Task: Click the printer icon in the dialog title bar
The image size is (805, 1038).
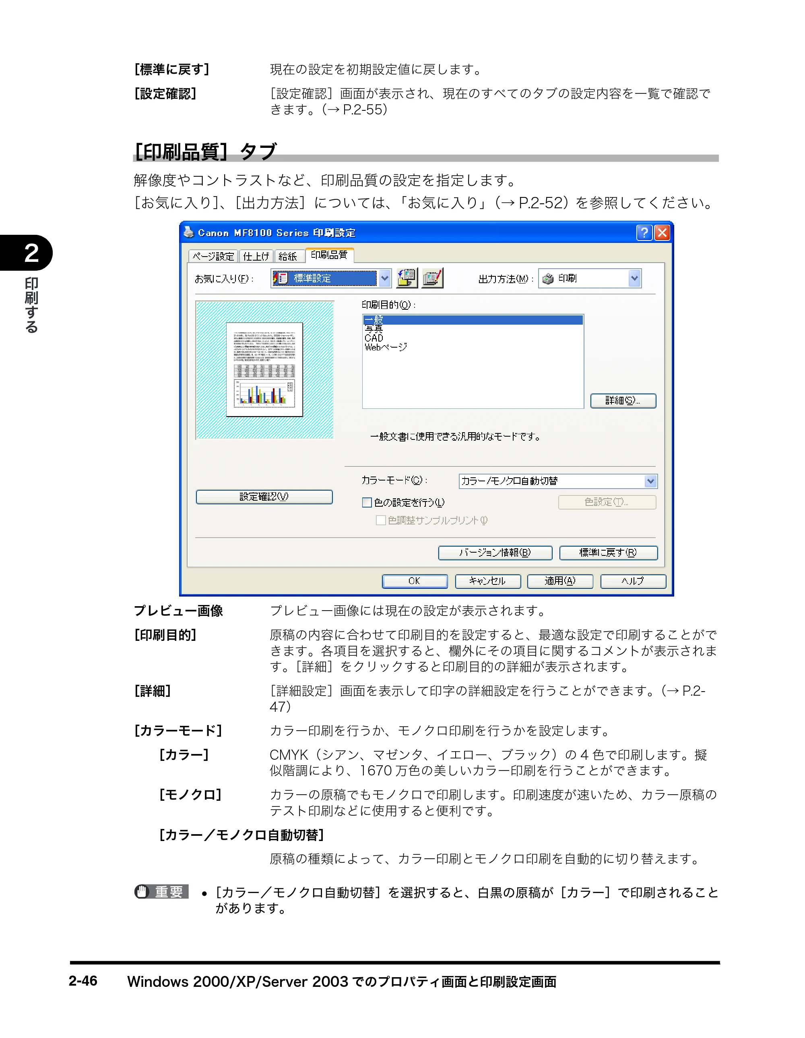Action: click(x=188, y=232)
